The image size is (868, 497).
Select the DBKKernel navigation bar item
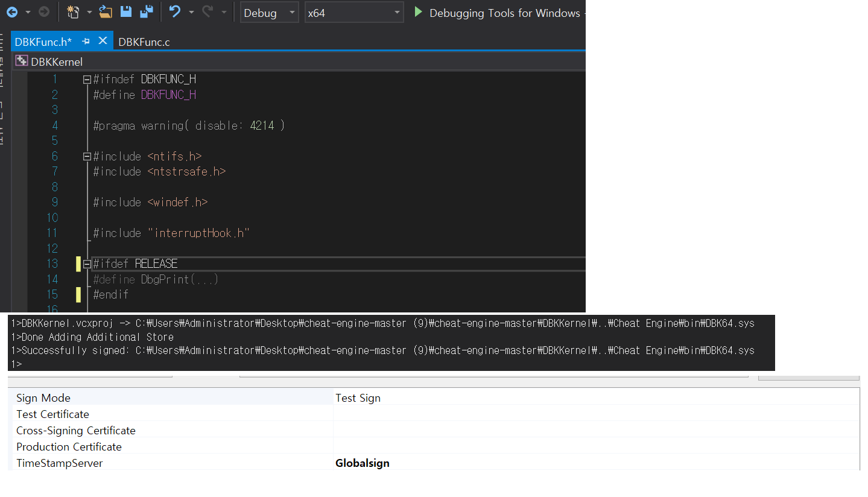pos(57,62)
